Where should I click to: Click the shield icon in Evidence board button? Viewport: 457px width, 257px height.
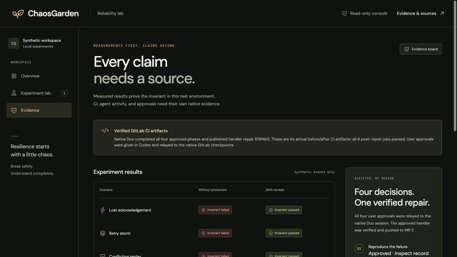coord(407,49)
